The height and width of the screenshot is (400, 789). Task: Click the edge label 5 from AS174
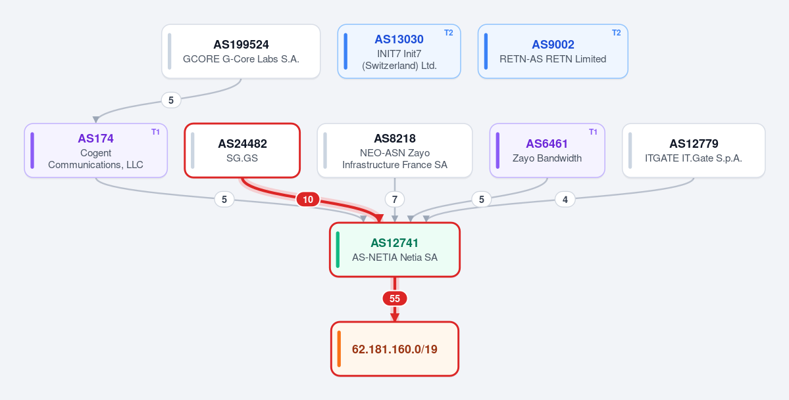(x=224, y=200)
